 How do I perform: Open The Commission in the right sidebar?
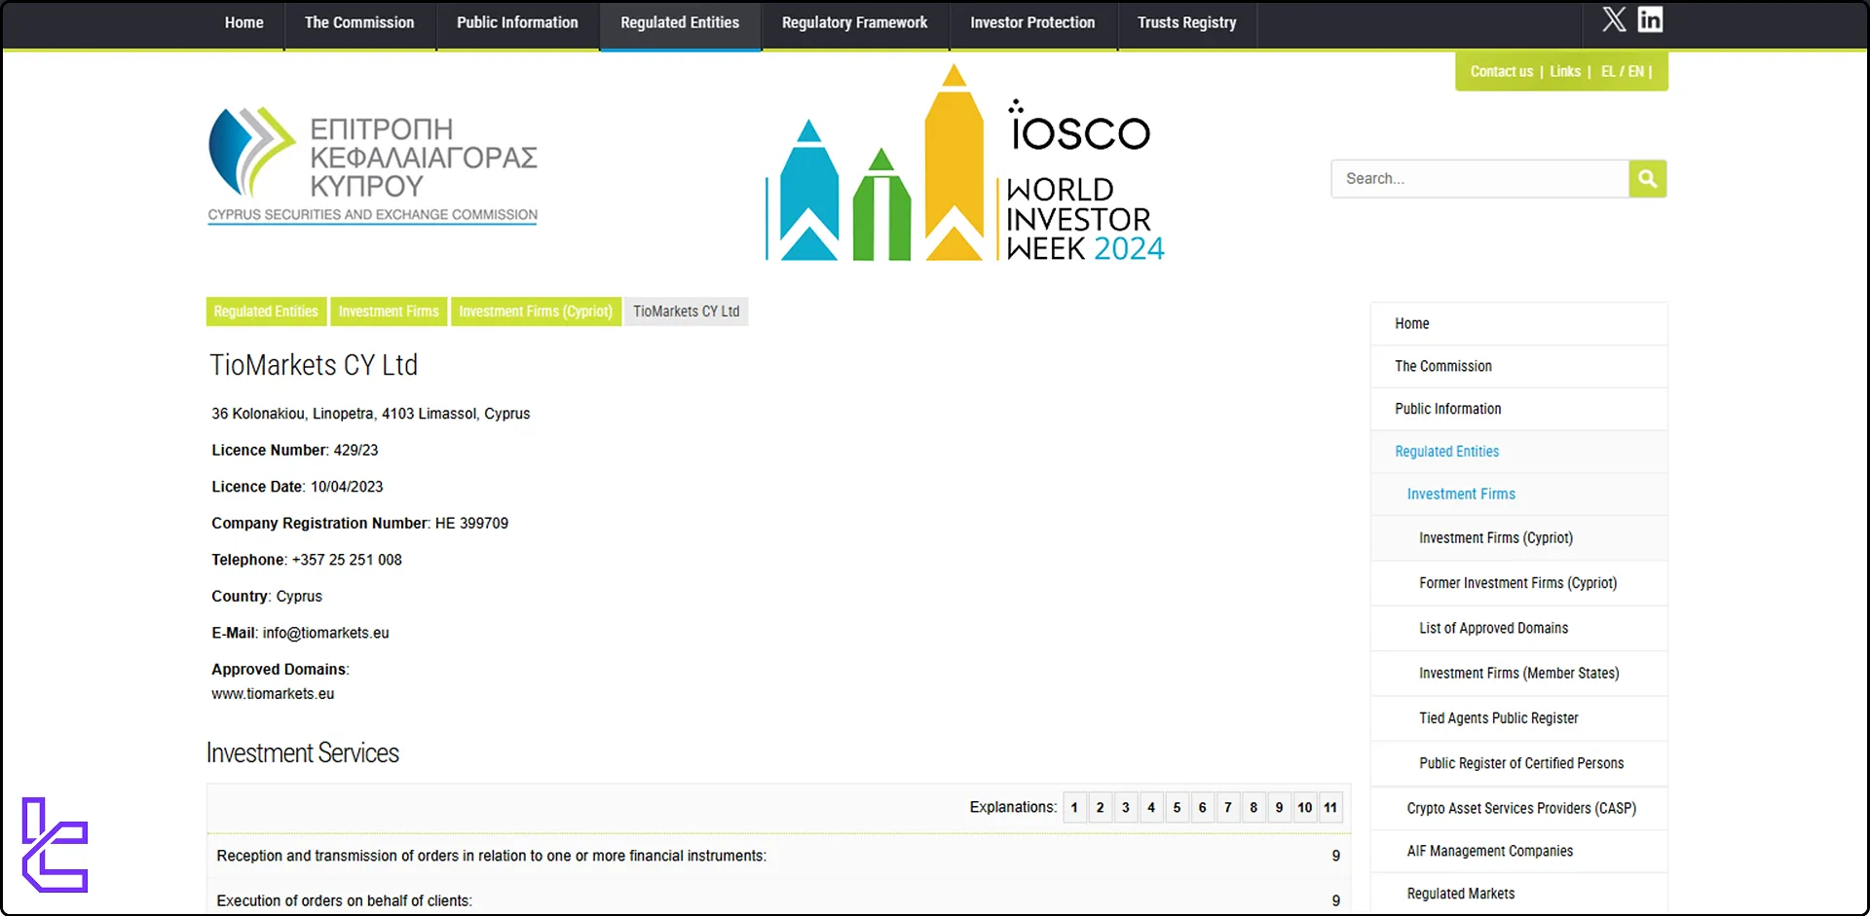[x=1518, y=367]
